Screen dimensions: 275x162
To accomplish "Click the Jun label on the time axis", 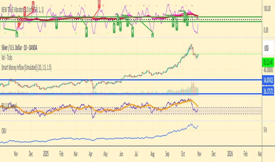I will point(121,154).
